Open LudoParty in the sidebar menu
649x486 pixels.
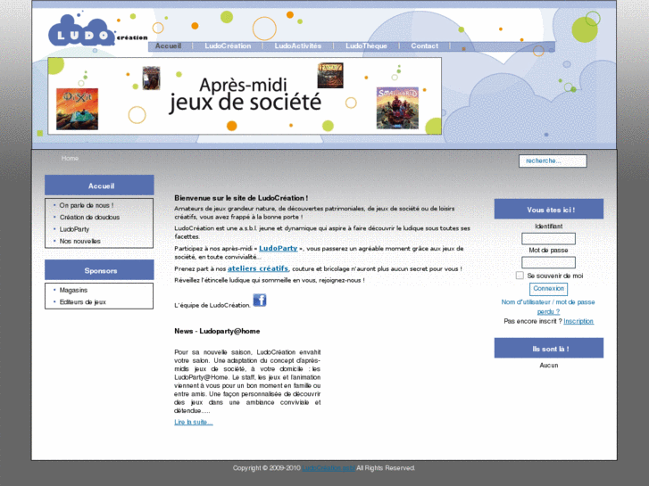74,229
